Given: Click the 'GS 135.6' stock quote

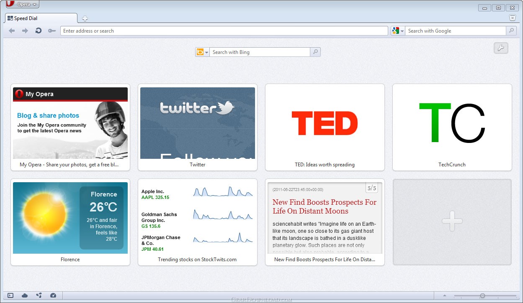Looking at the screenshot, I should [x=151, y=226].
